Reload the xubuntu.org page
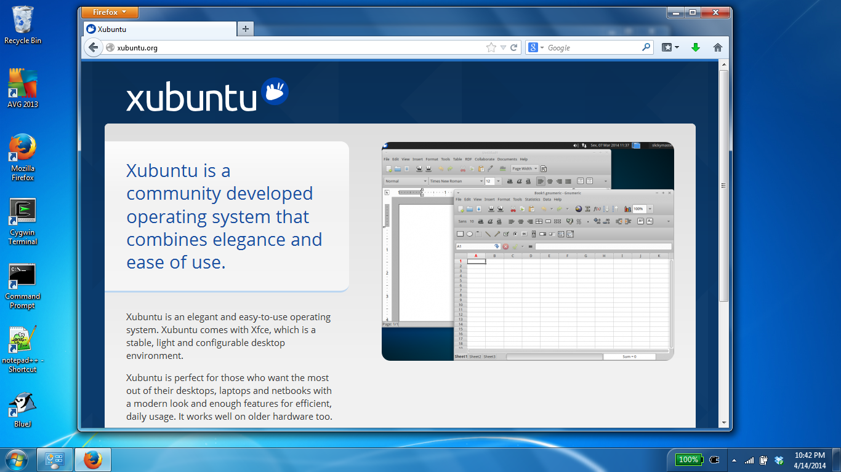The image size is (841, 472). coord(514,47)
